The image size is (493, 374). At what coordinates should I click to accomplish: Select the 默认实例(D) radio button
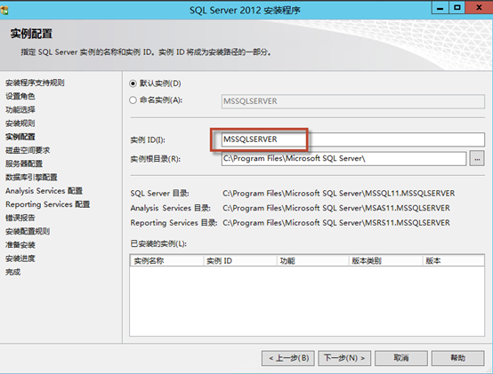[133, 84]
